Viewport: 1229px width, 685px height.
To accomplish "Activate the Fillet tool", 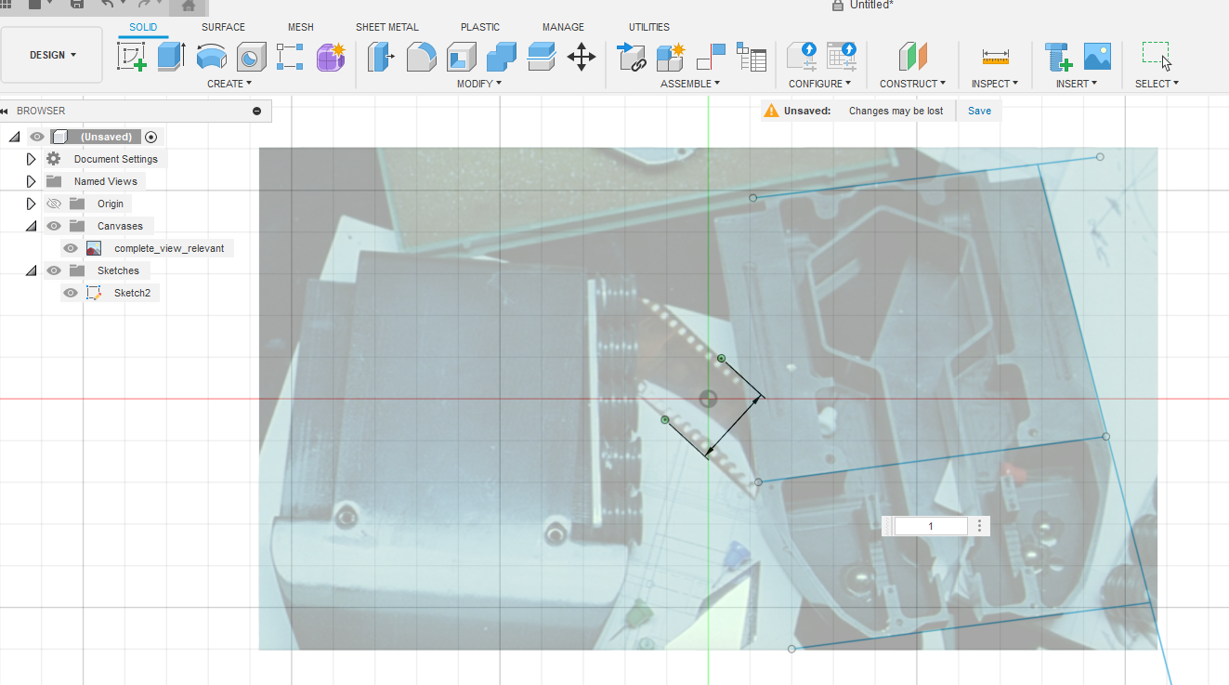I will tap(422, 57).
